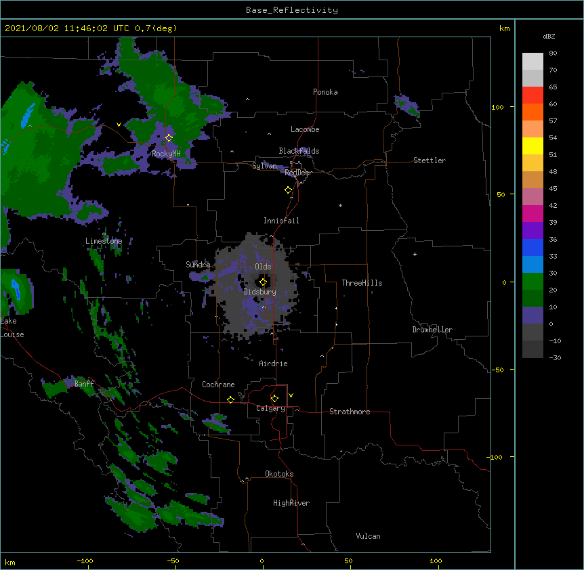Click the Vulcan label
584x570 pixels.
coord(368,536)
